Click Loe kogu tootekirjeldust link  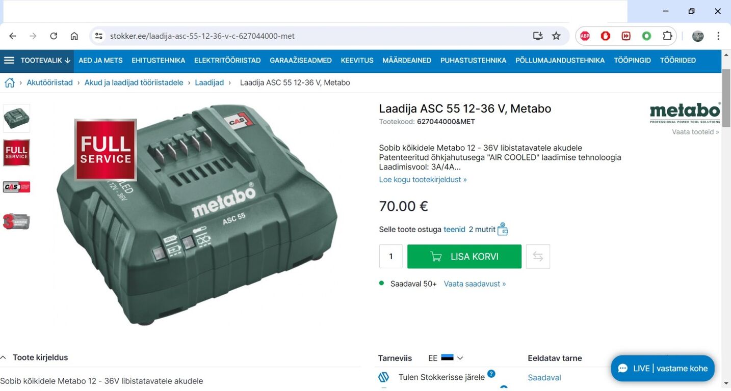423,180
